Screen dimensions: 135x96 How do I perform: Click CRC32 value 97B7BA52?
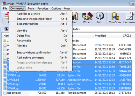click(125, 93)
